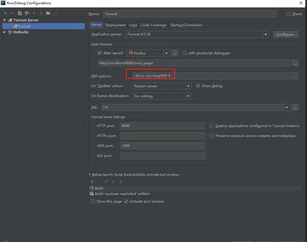Open the edit defaults wrench icon
Viewport: 307px width, 242px height.
[26, 13]
